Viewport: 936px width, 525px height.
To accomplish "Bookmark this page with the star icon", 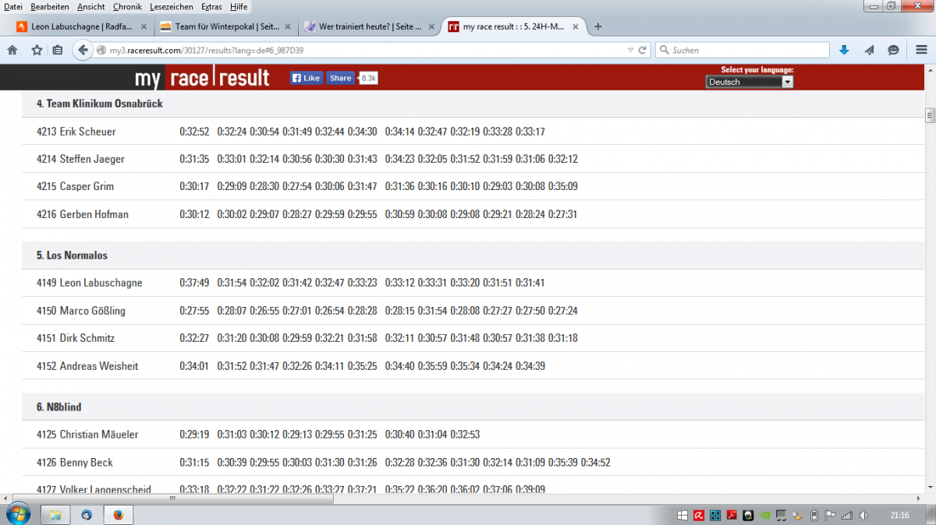I will click(x=37, y=50).
